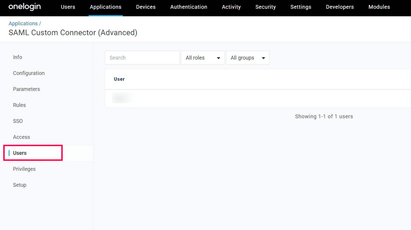Open the Users top navigation menu

tap(68, 7)
